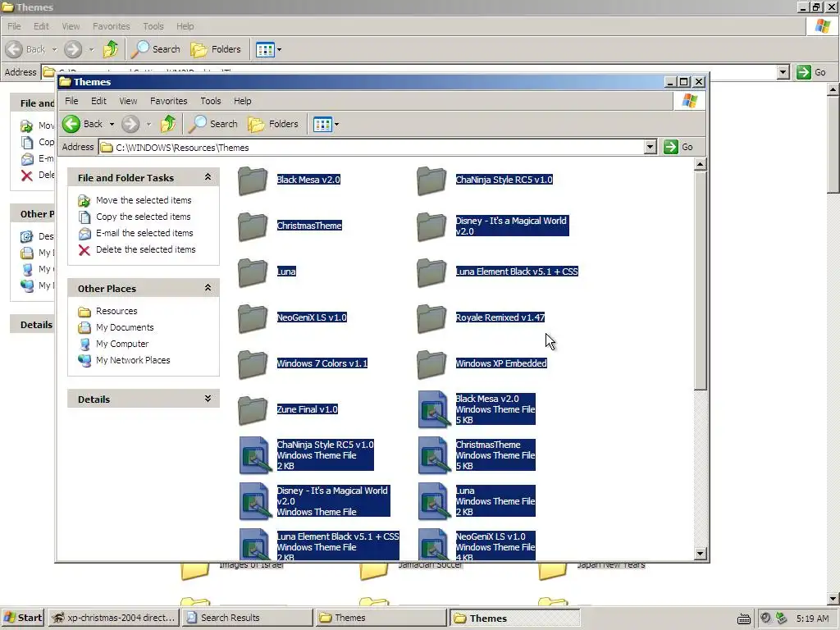Open Views dropdown arrow in background window toolbar
840x630 pixels.
[x=279, y=50]
